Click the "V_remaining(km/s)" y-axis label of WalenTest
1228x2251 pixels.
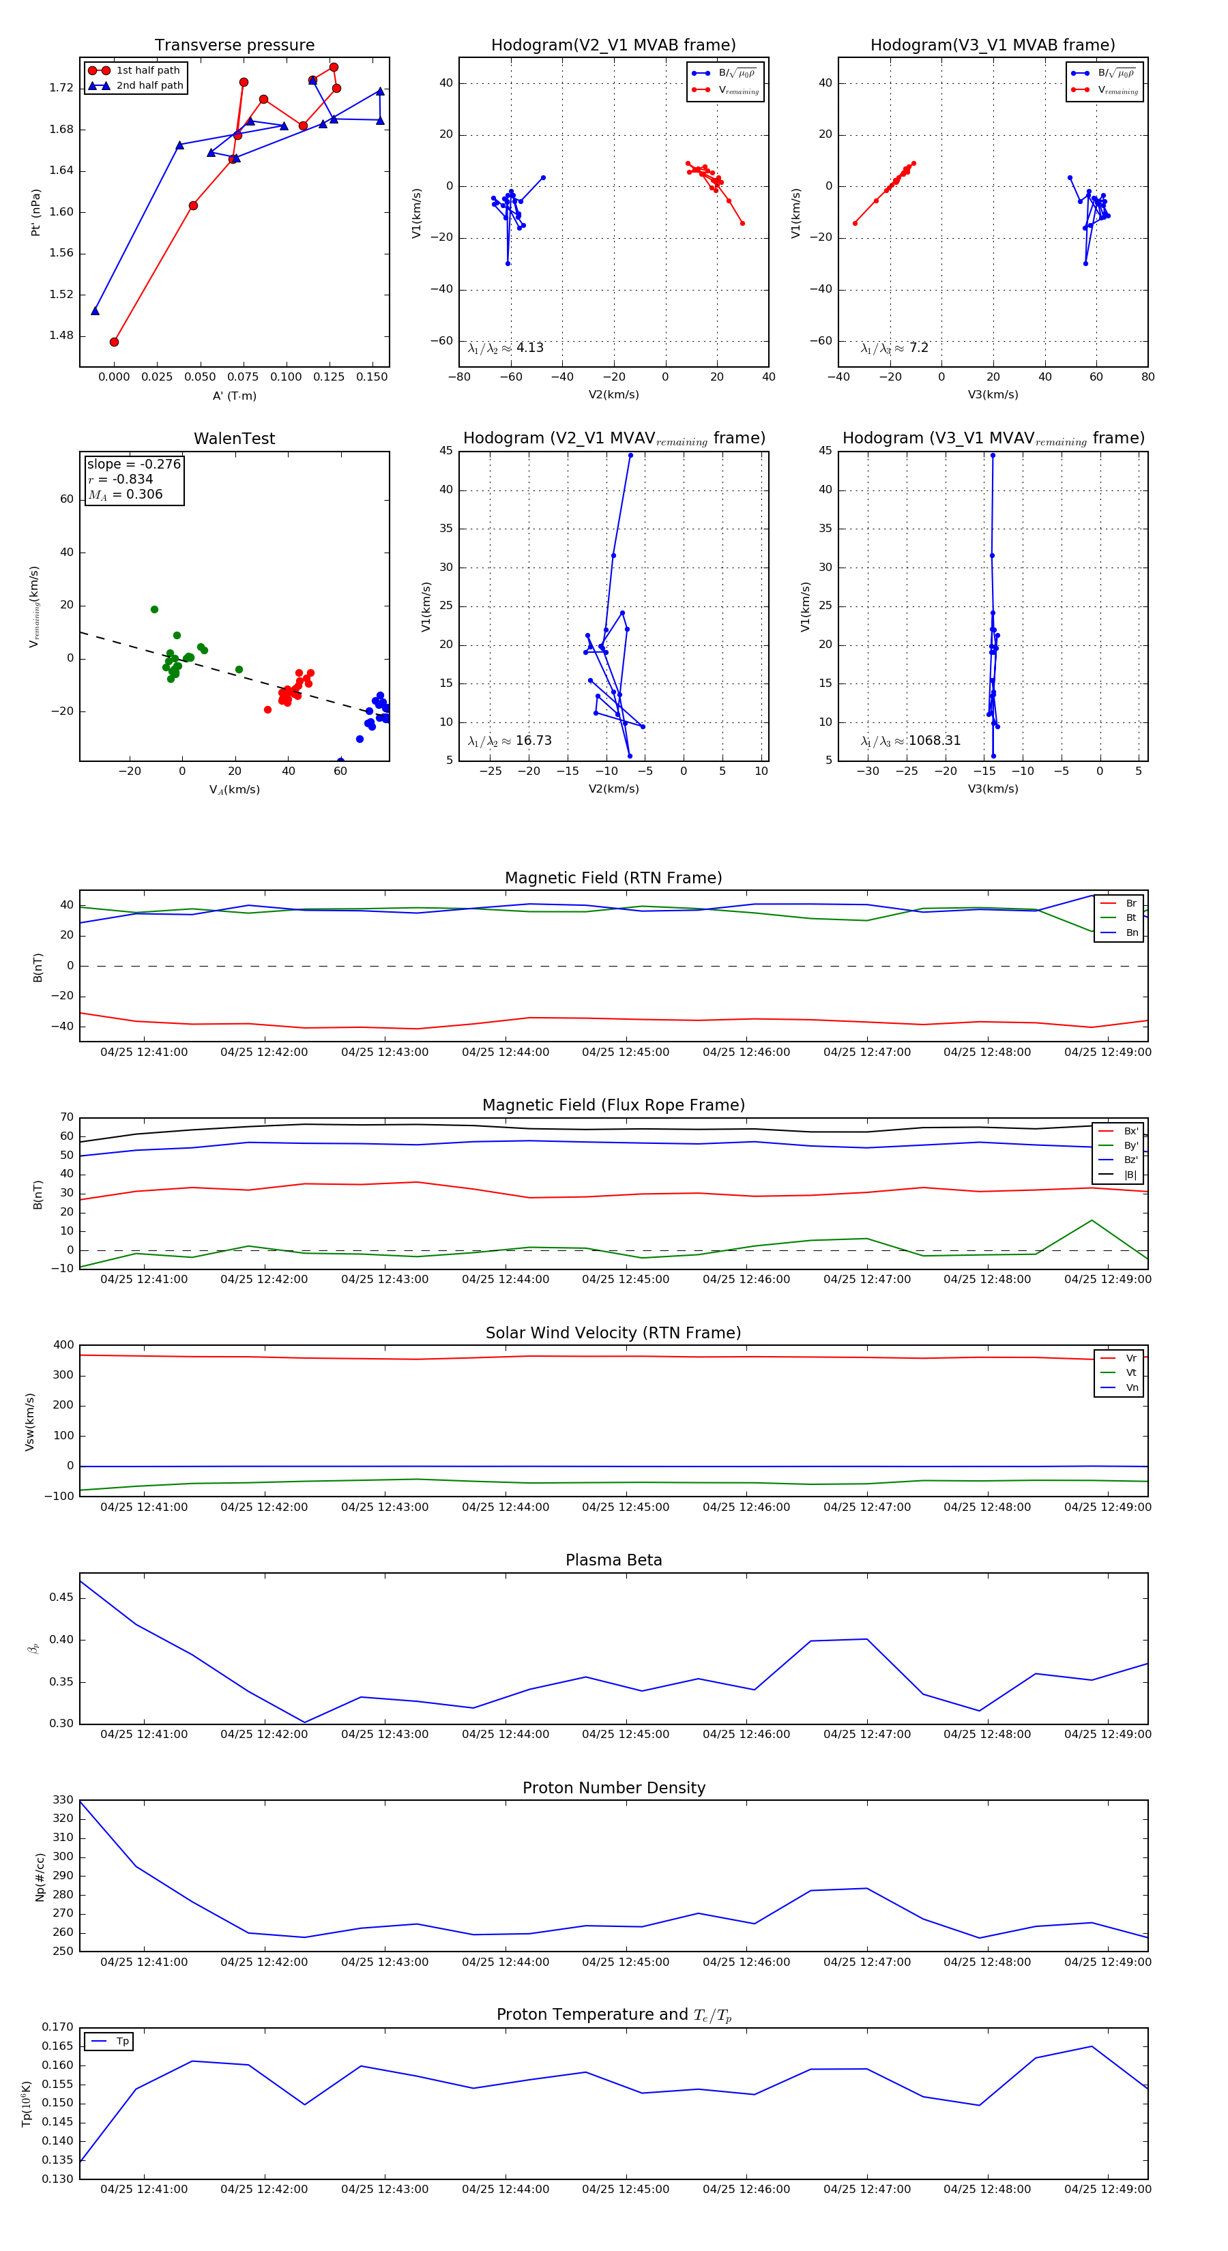click(34, 606)
